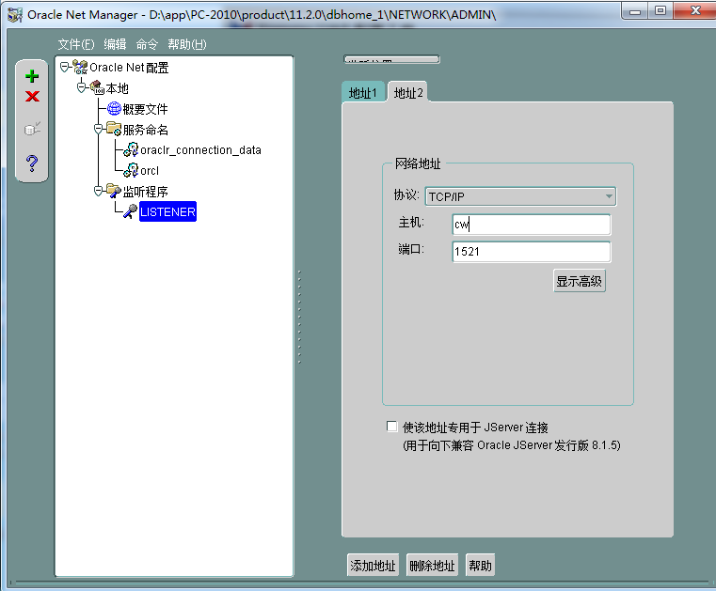This screenshot has width=716, height=591.
Task: Click the Oracle Net configuration root icon
Action: (x=80, y=68)
